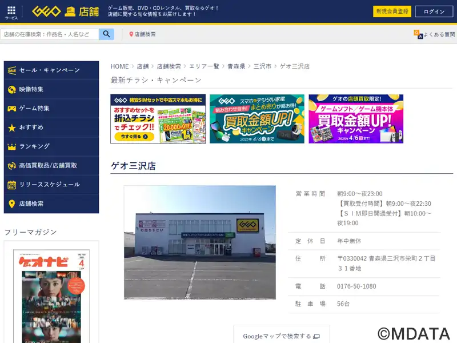This screenshot has width=457, height=343.
Task: Open the ゲームソフト/ゲーム機本体 買取 banner
Action: tap(356, 119)
